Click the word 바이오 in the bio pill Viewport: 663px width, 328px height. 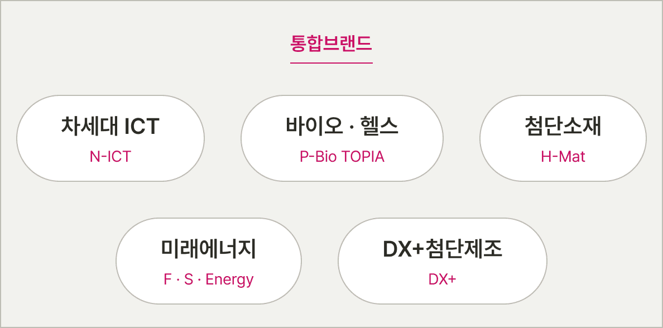point(313,126)
